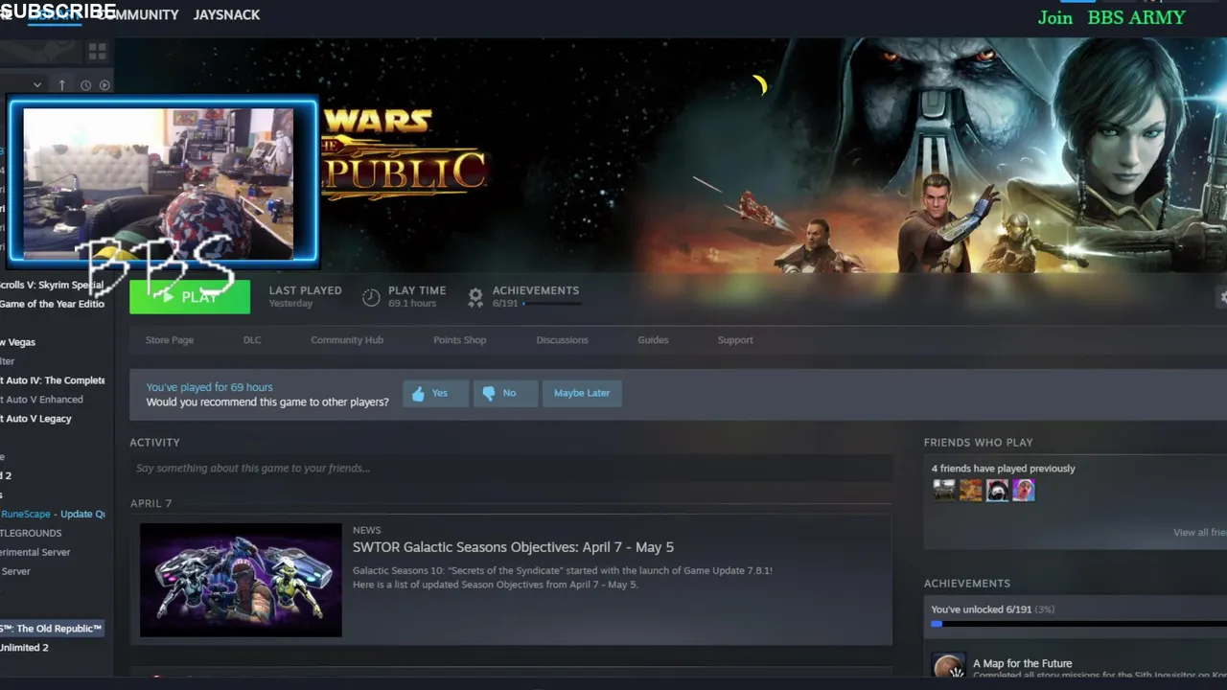Click the ACHIEVEMENTS section heading
The image size is (1227, 690).
(x=966, y=584)
